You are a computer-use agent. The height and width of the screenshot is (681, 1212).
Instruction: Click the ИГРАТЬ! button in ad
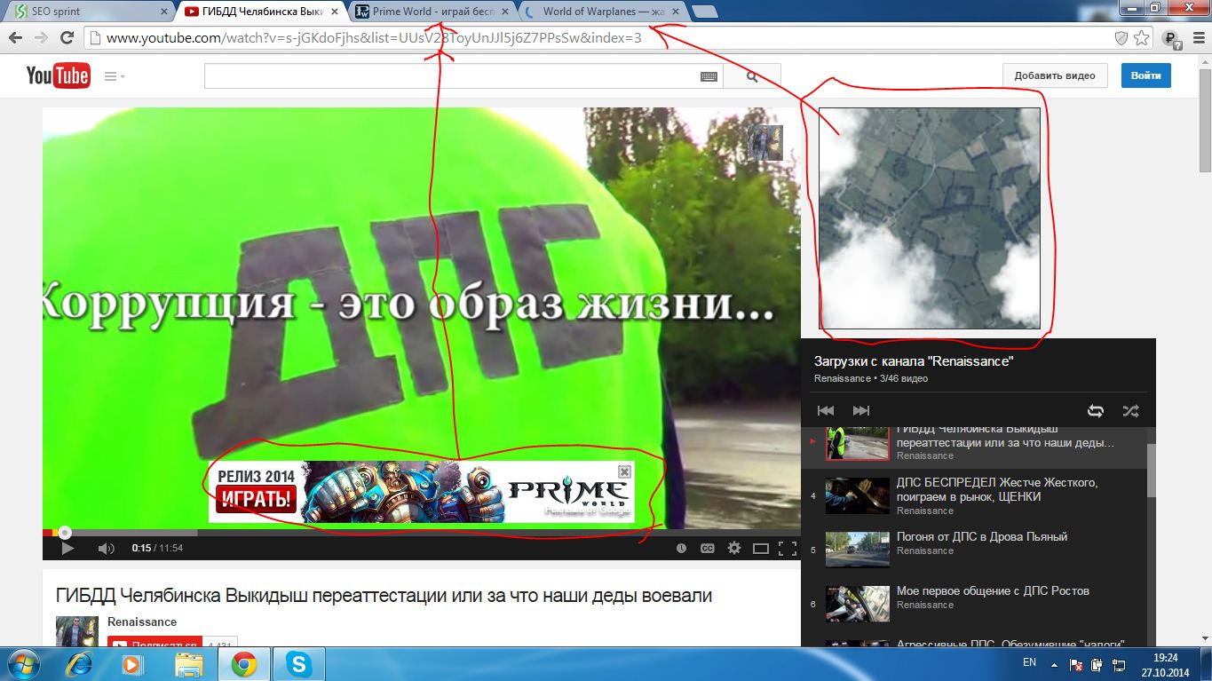(x=256, y=499)
